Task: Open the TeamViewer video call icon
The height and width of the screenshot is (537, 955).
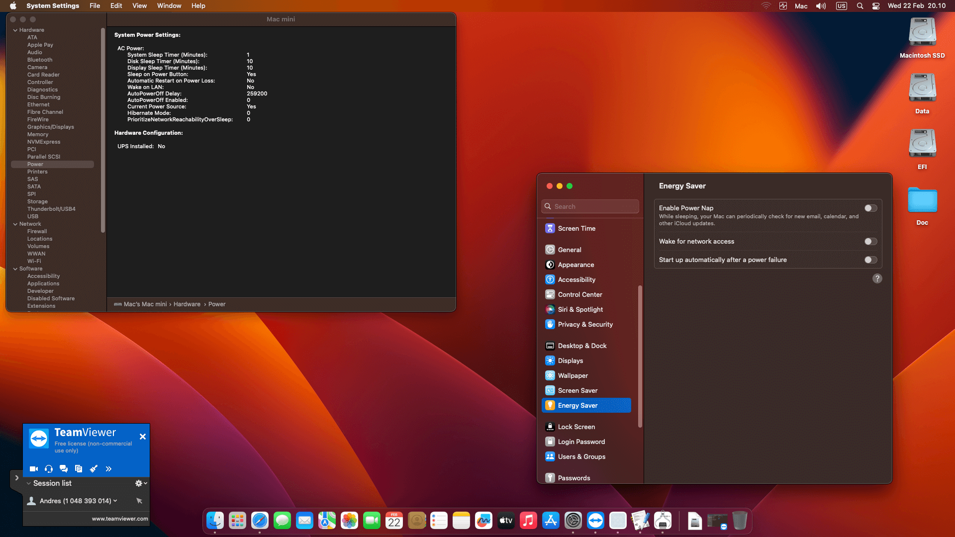Action: 34,469
